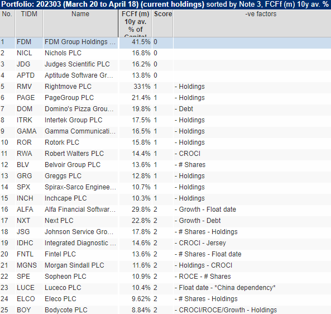
Task: Sort by FCFf 10y av. column header
Action: pos(135,23)
